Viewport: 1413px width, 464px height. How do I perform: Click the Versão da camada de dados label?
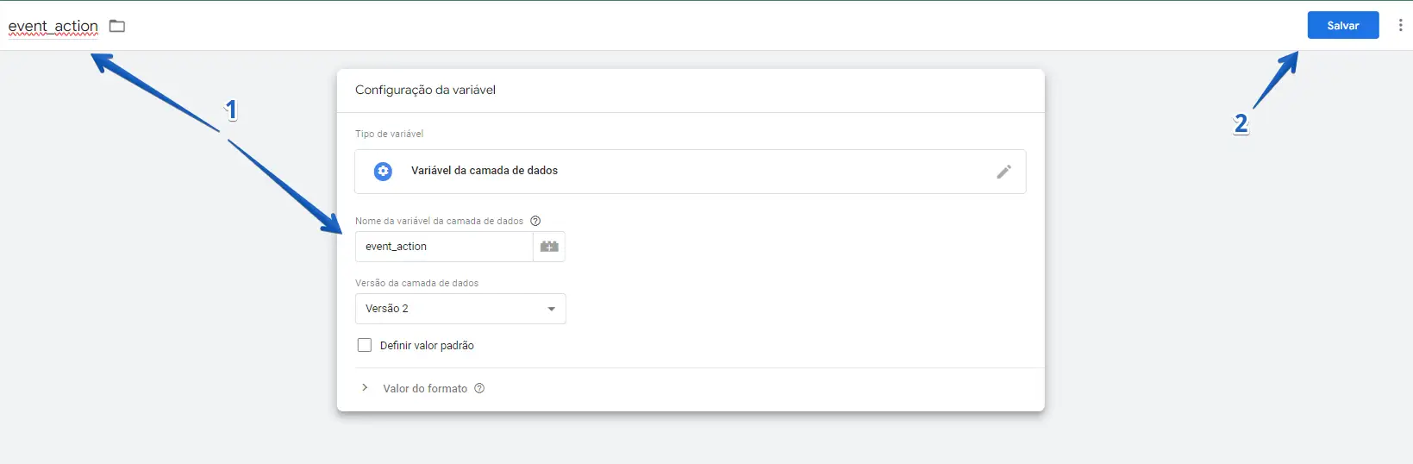click(x=416, y=283)
